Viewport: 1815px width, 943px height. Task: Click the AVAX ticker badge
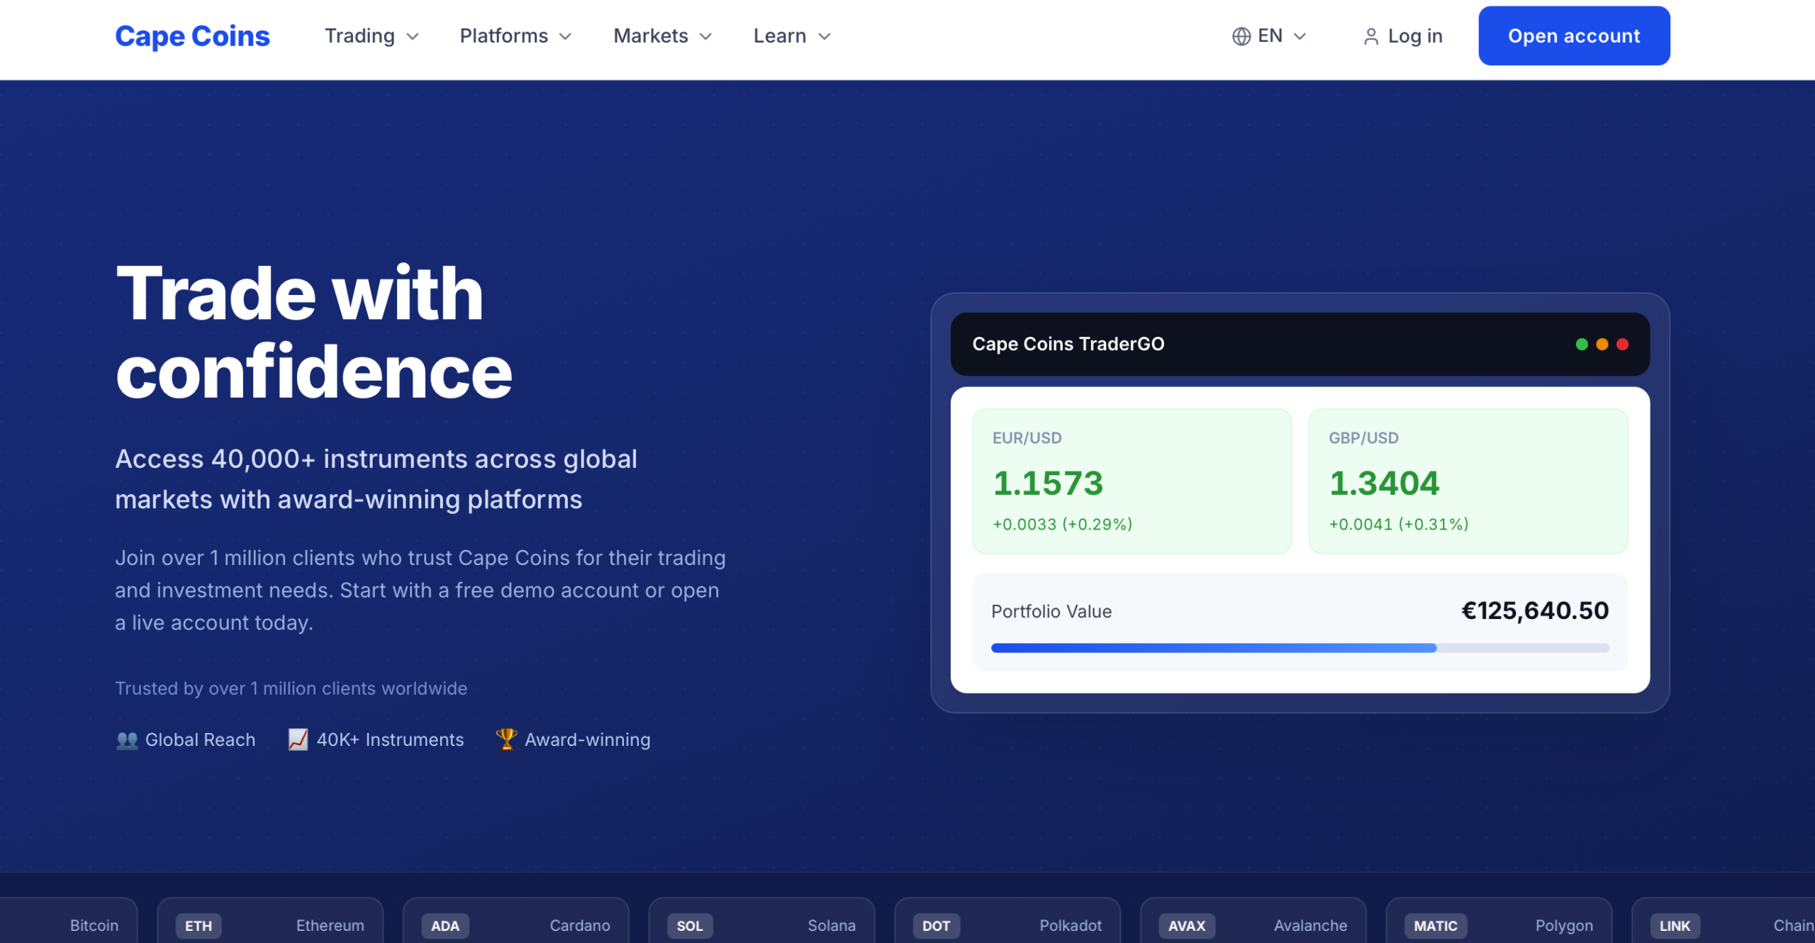(1187, 926)
